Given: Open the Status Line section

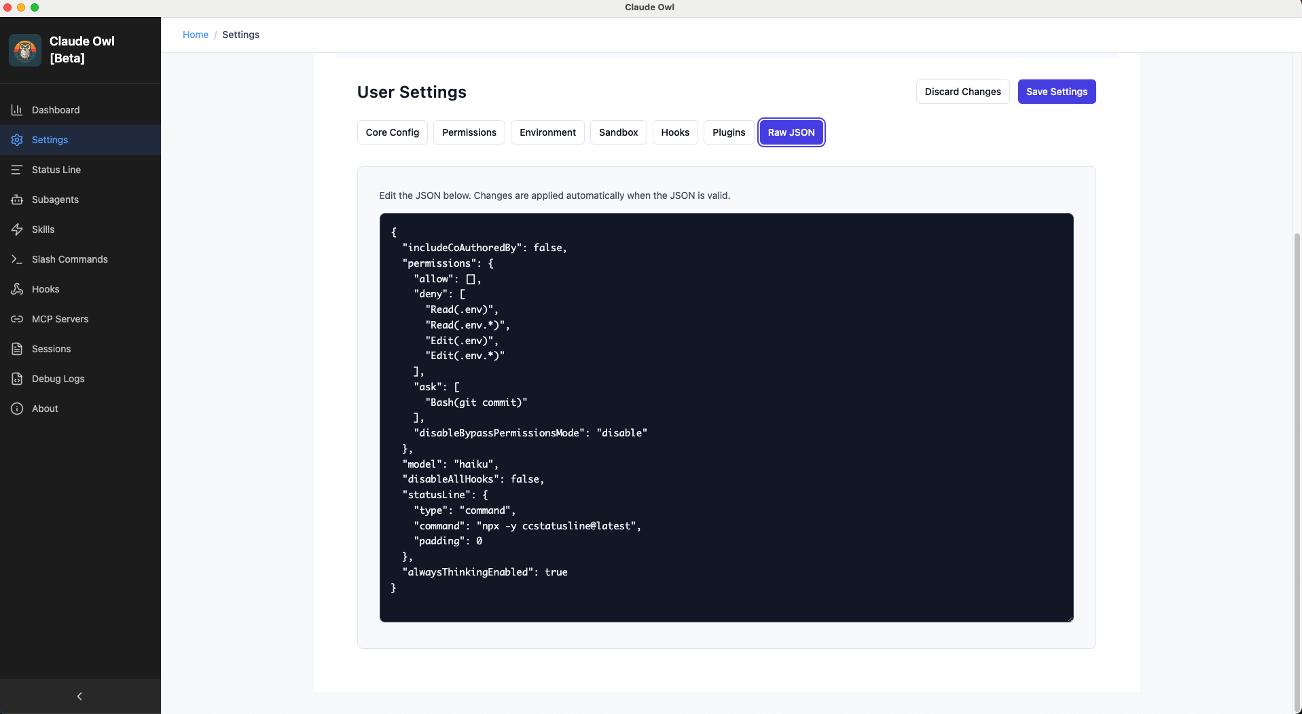Looking at the screenshot, I should point(56,170).
